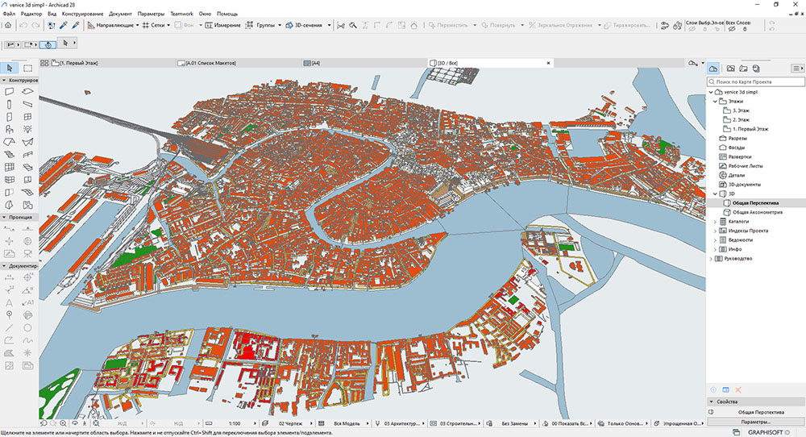This screenshot has height=437, width=806.
Task: Click the Redo arrow in the toolbar
Action: (35, 25)
